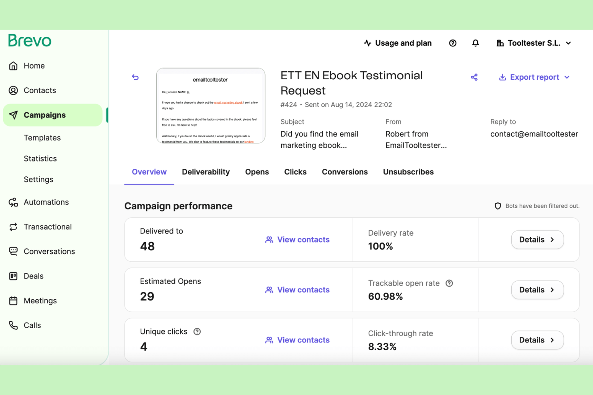Image resolution: width=593 pixels, height=395 pixels.
Task: Click info icon beside Unique clicks
Action: 197,332
